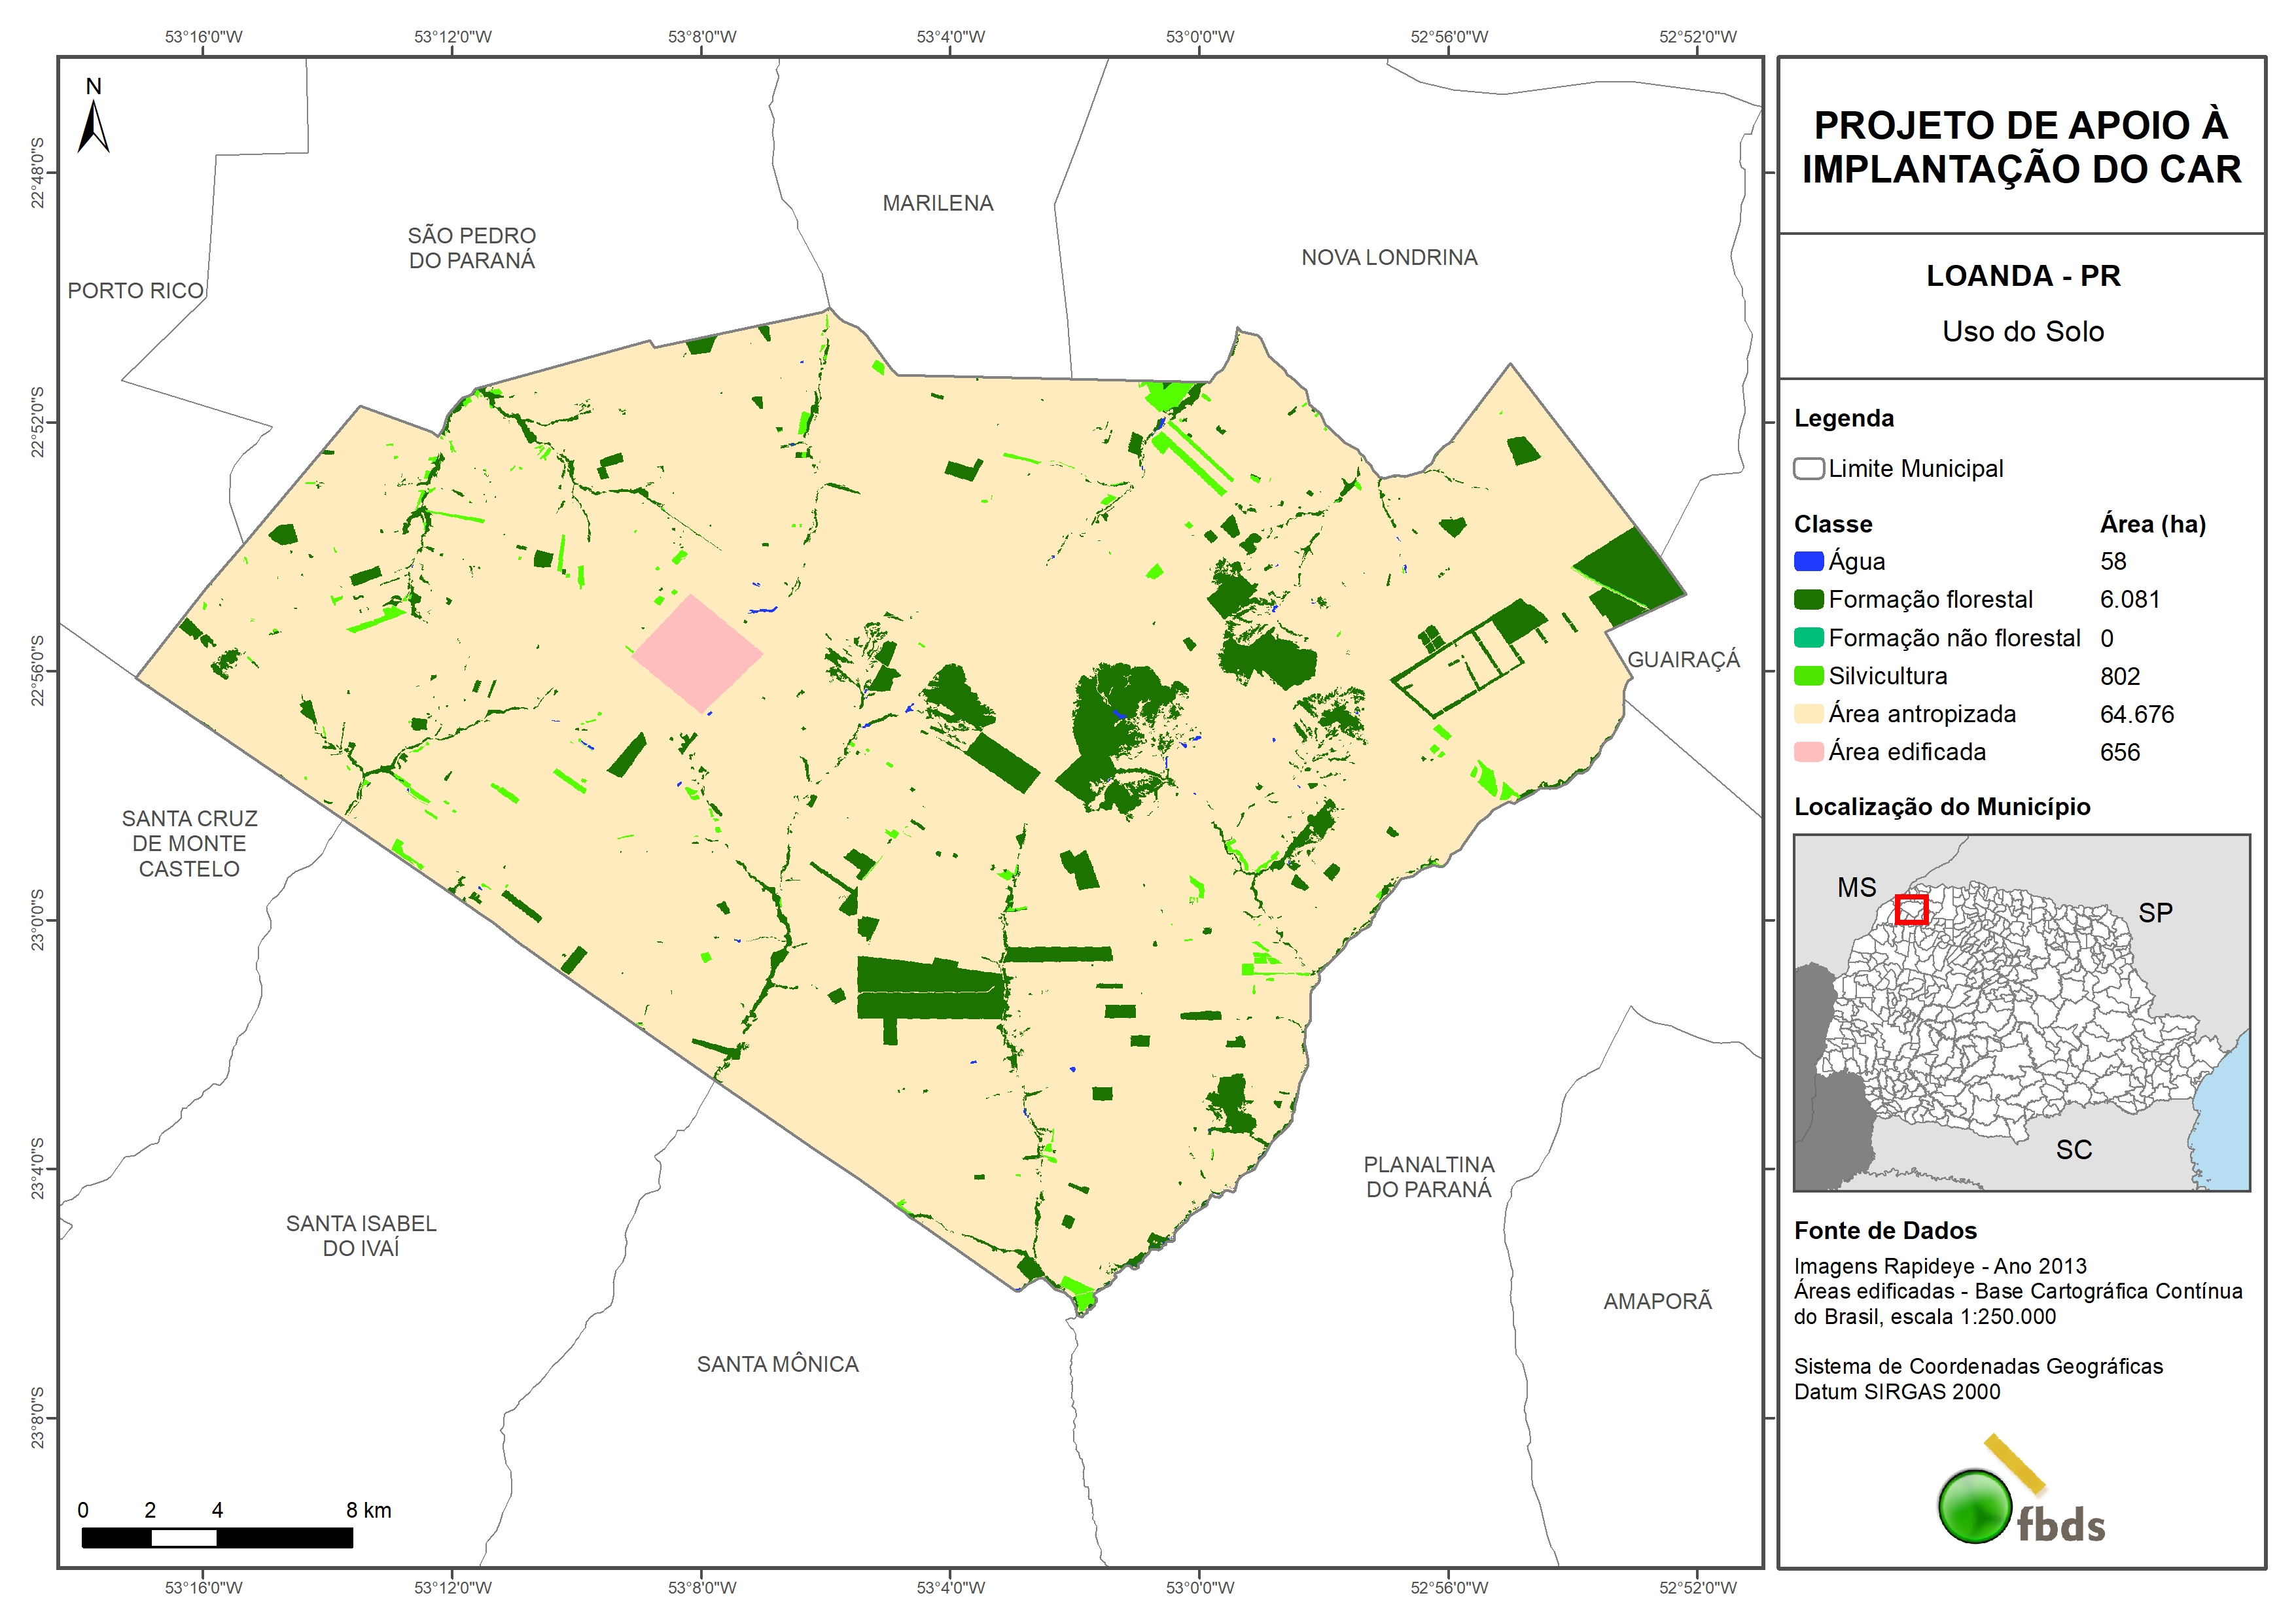Click the black-white scale bar
Viewport: 2296px width, 1623px height.
pos(217,1537)
